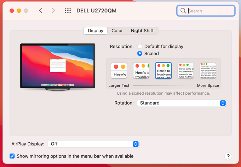Go back with the left chevron button

[40, 11]
